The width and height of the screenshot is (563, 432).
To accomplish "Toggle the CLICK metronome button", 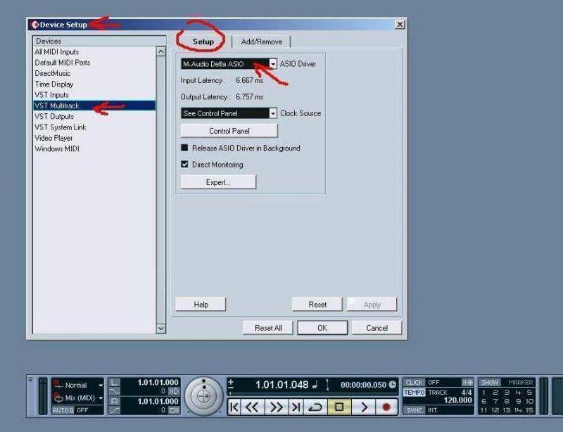I will coord(414,383).
